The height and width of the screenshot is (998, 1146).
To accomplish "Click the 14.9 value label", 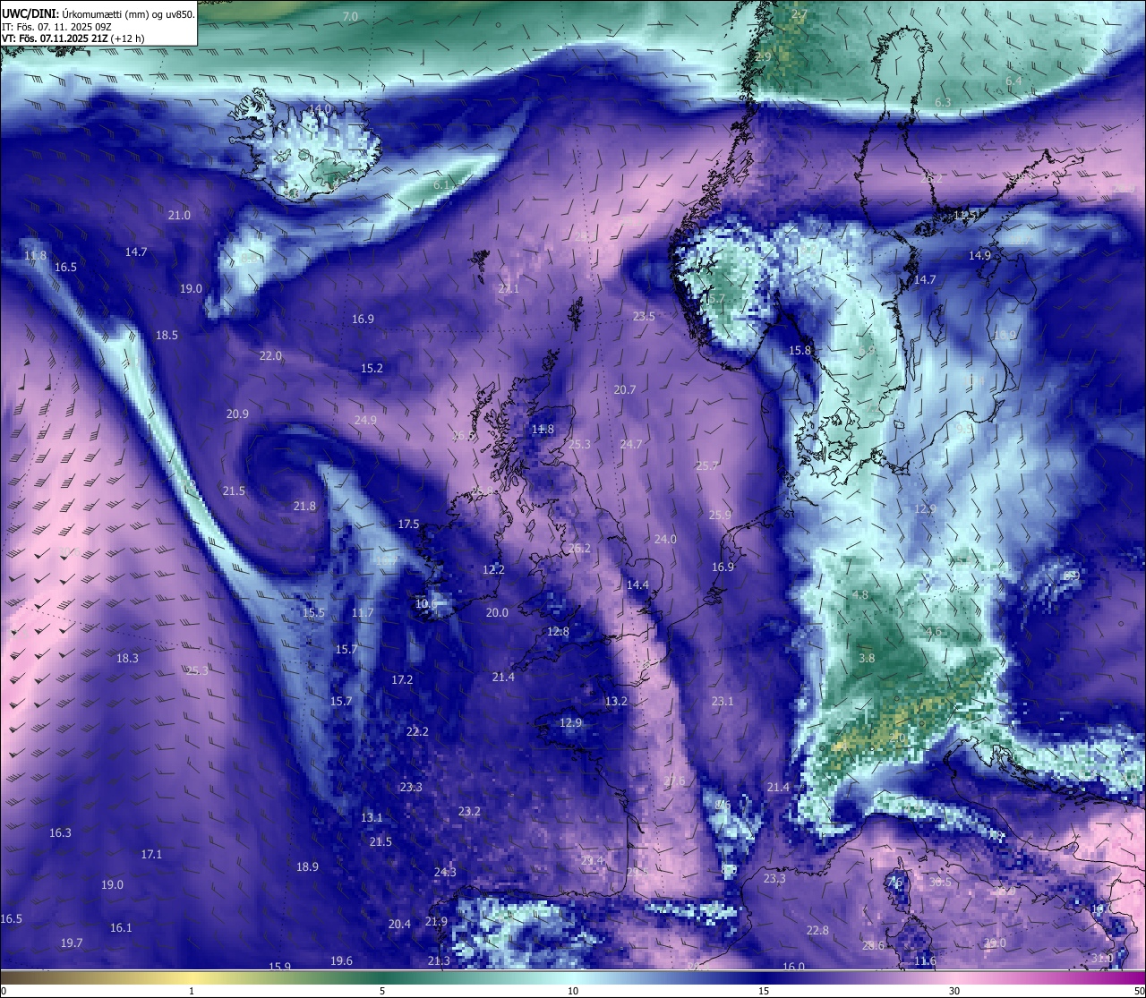I will coord(979,256).
